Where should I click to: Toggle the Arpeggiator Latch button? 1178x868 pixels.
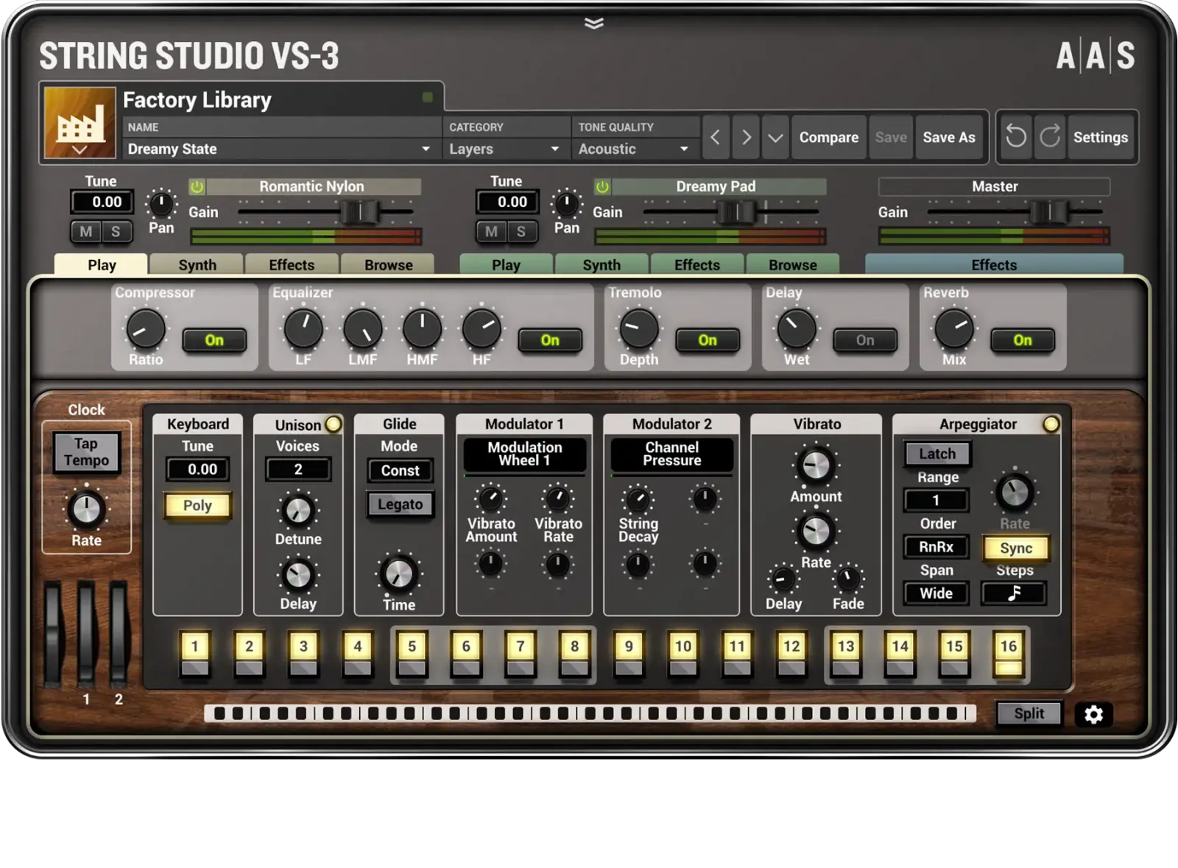937,454
